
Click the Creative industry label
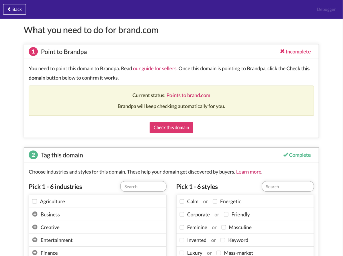pos(50,227)
